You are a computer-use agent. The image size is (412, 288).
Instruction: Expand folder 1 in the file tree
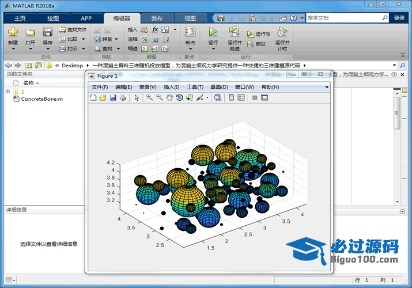point(7,92)
